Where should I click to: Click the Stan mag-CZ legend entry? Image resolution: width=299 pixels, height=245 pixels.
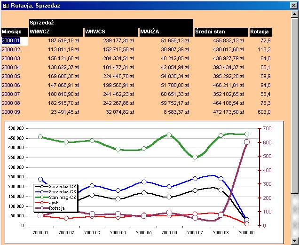pyautogui.click(x=55, y=198)
